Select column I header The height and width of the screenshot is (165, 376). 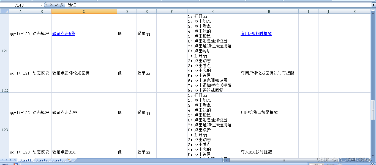308,11
